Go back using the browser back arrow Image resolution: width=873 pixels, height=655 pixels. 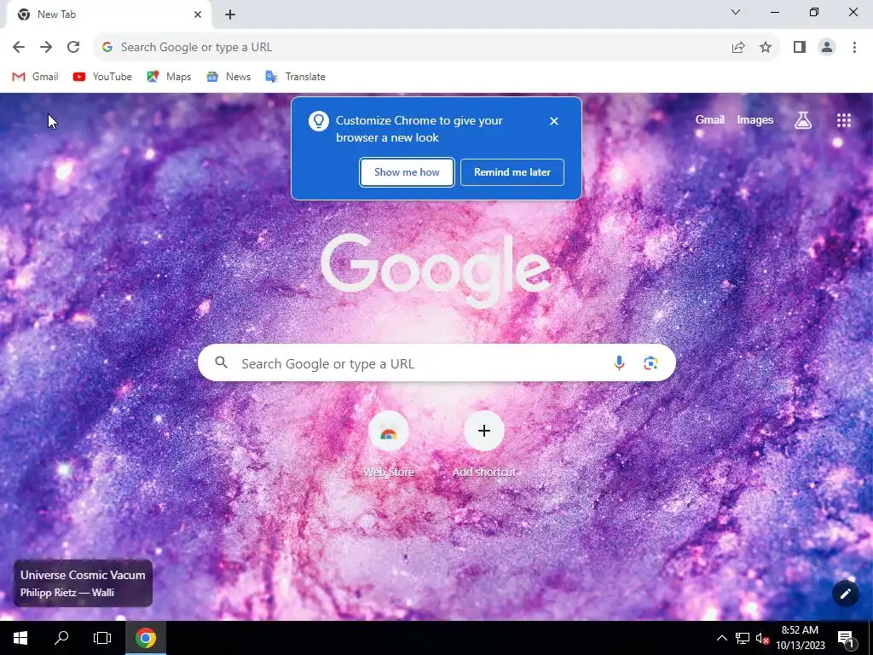coord(19,48)
